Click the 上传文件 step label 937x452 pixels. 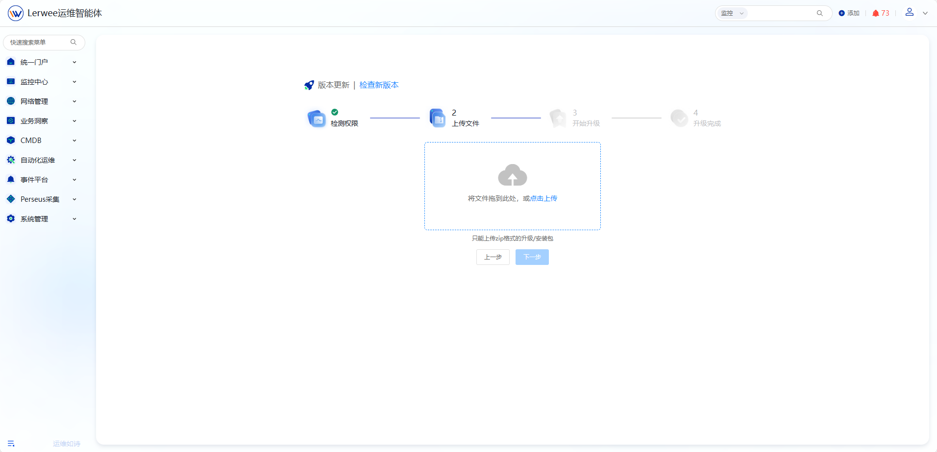tap(466, 123)
